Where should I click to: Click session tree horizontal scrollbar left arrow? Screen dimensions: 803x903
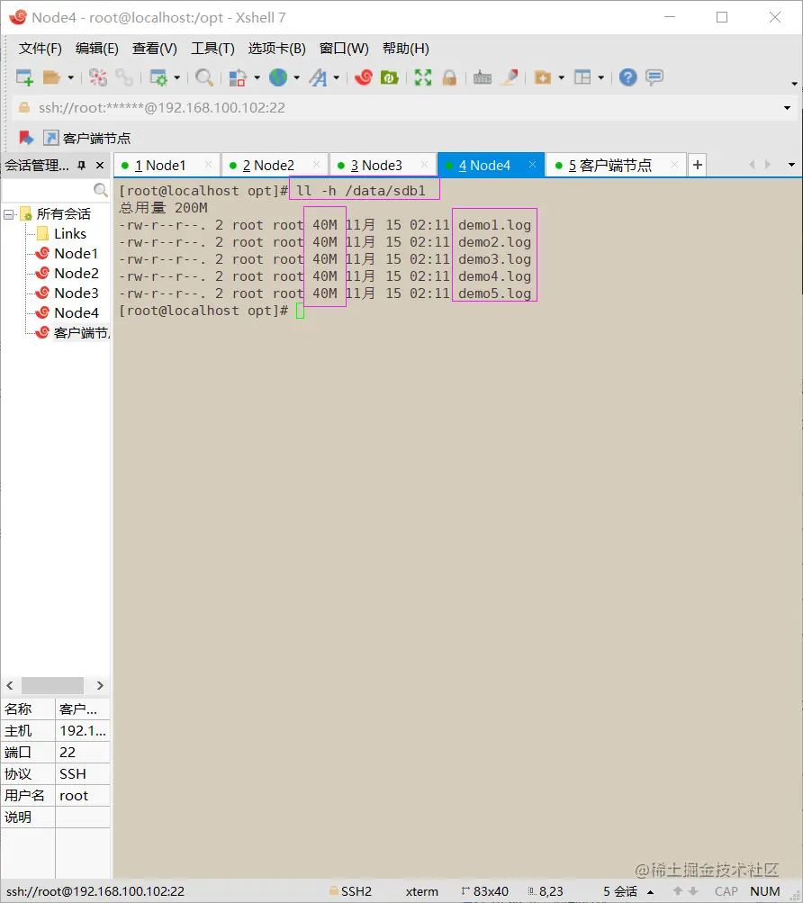pyautogui.click(x=10, y=685)
